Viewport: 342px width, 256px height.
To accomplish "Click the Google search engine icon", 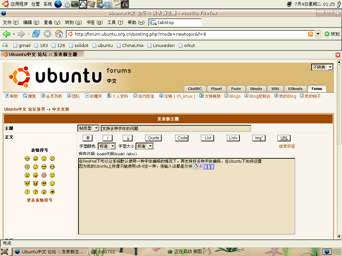I will coord(153,22).
